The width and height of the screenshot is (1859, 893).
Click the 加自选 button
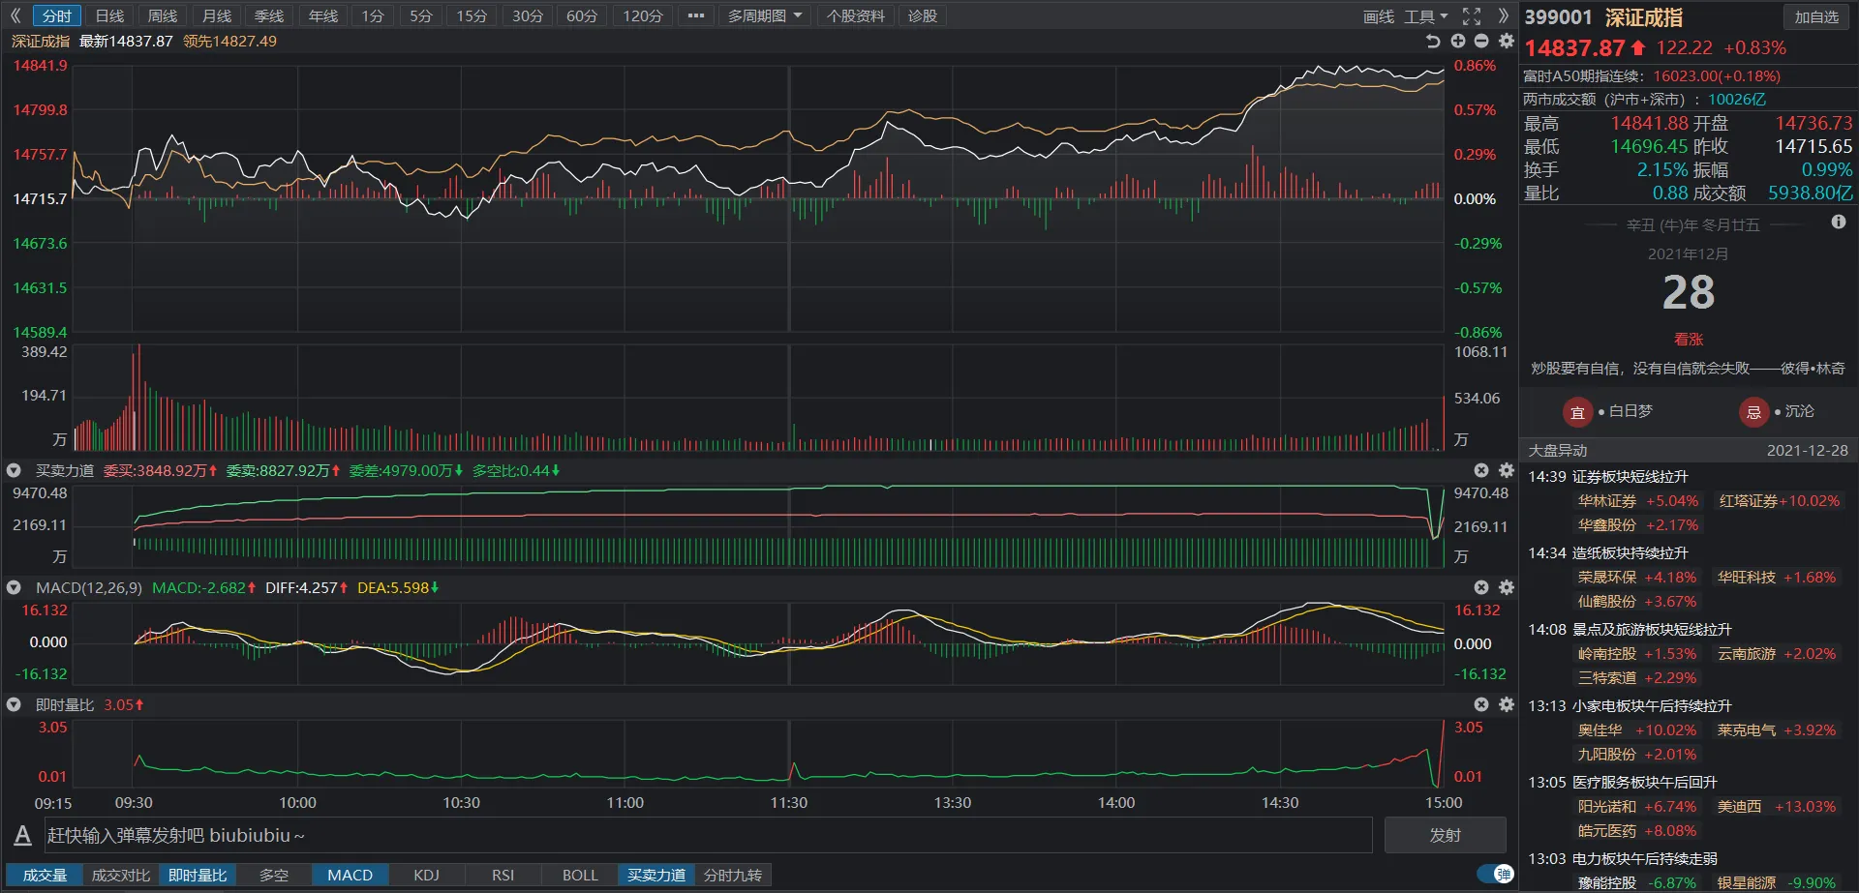(x=1816, y=16)
